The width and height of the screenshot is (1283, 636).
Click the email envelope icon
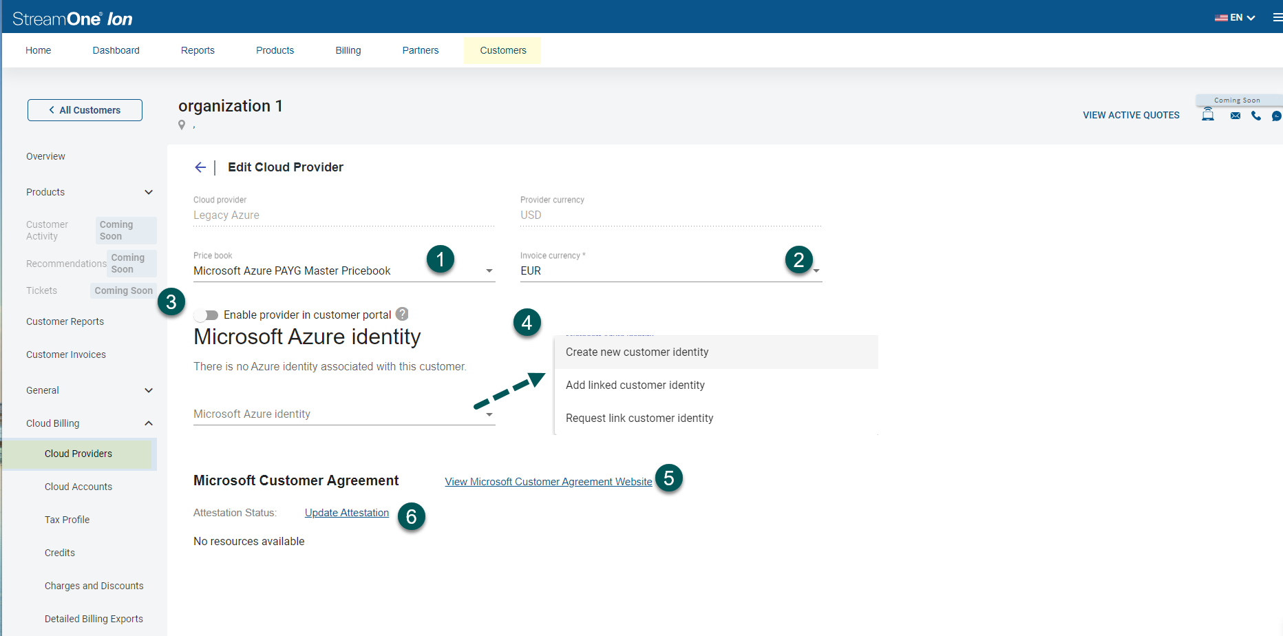pyautogui.click(x=1236, y=116)
